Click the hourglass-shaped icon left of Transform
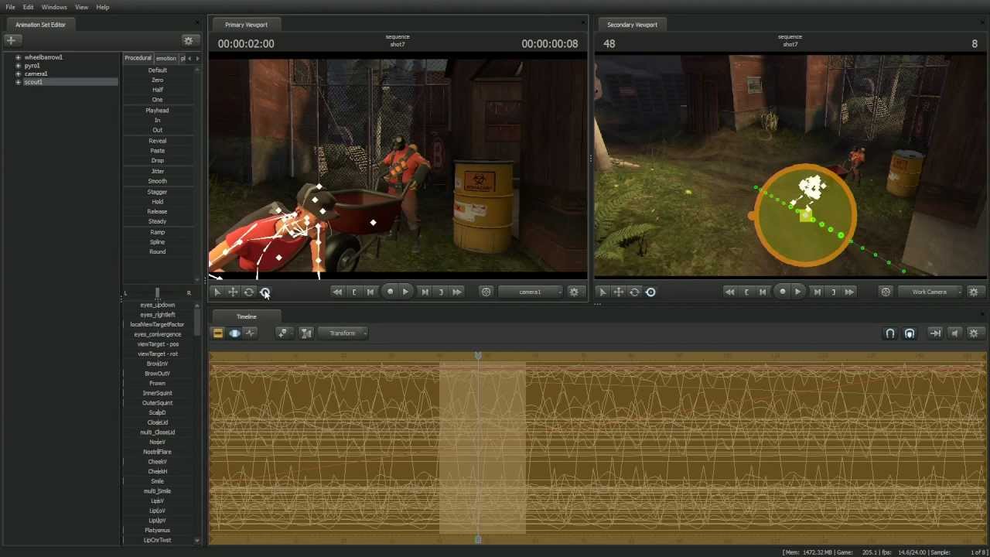The image size is (990, 557). click(306, 333)
